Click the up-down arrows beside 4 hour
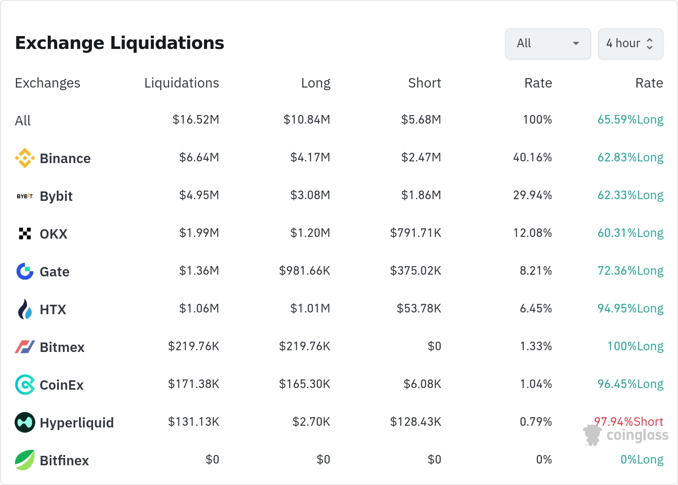 click(650, 43)
